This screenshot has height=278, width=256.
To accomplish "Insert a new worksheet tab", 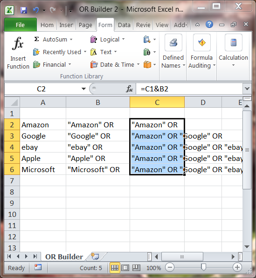I will (95, 257).
